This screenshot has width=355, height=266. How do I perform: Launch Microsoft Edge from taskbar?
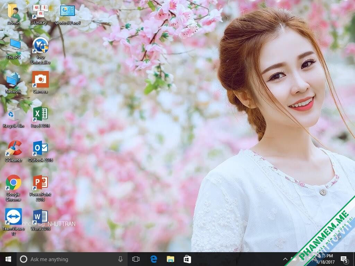click(x=154, y=259)
